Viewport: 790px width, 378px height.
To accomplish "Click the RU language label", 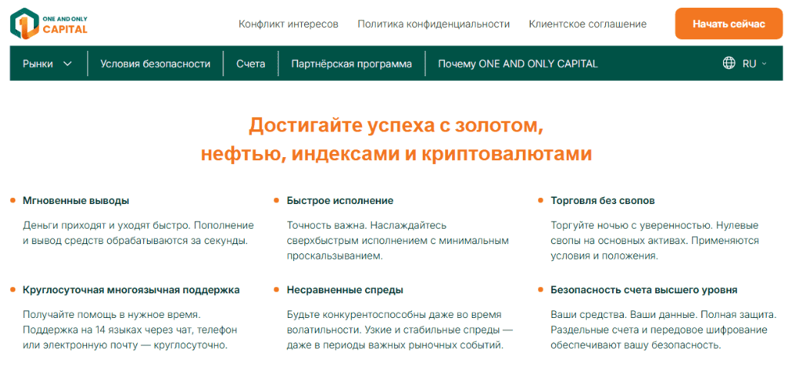I will pos(749,64).
